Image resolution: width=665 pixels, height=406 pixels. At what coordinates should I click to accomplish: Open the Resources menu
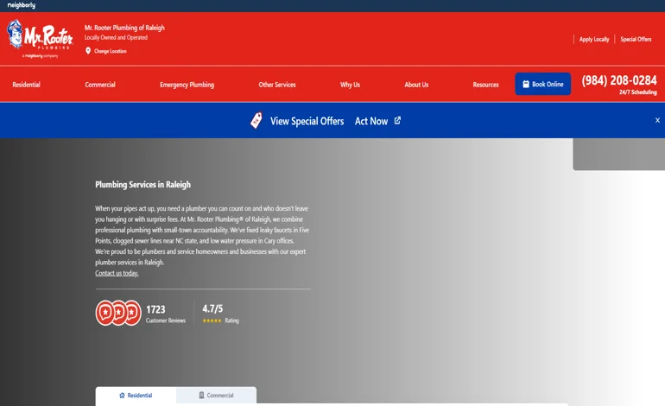pyautogui.click(x=485, y=85)
